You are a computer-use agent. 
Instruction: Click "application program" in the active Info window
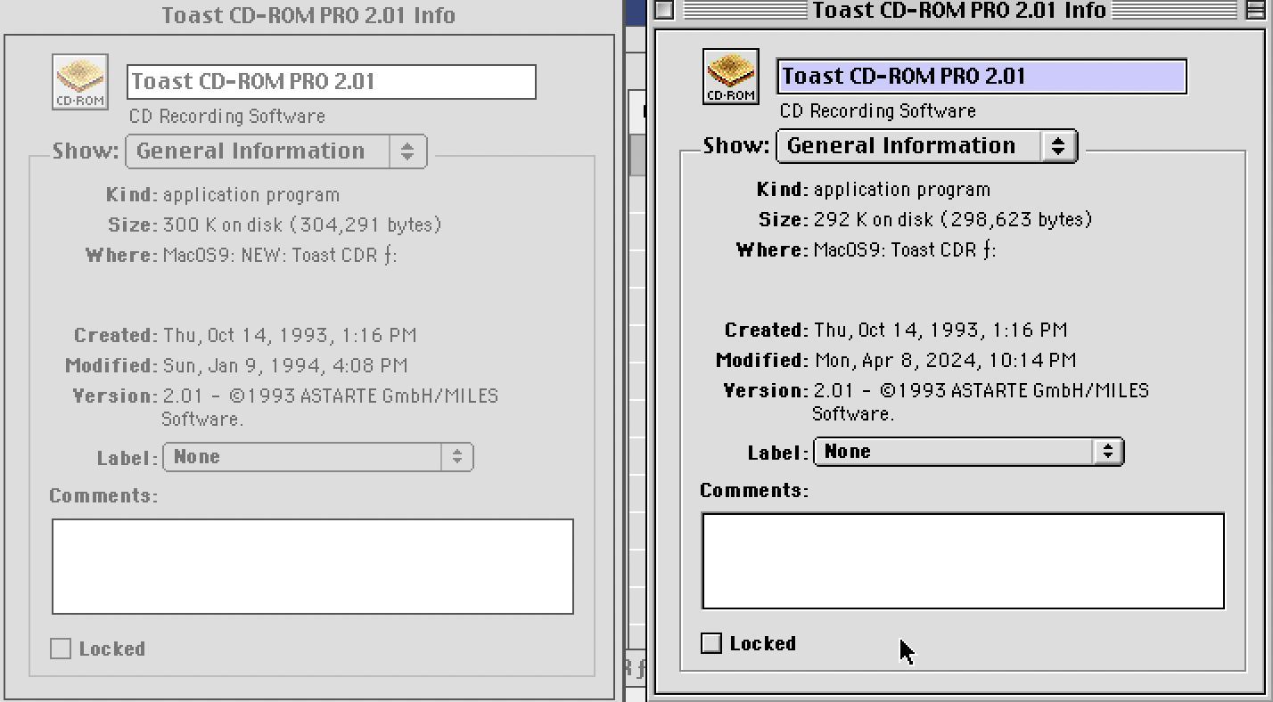[902, 190]
